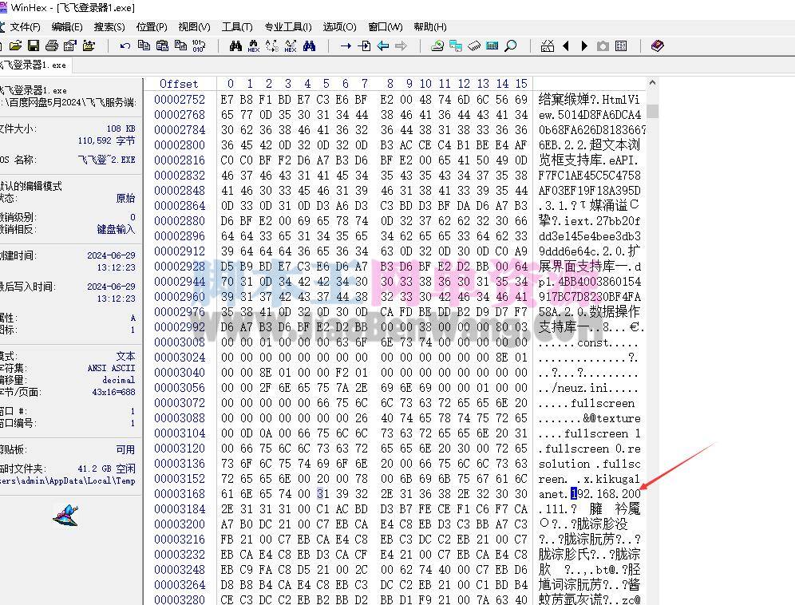Click the vertical scrollbar thumb in the hex view
Viewport: 795px width, 605px height.
pos(653,111)
